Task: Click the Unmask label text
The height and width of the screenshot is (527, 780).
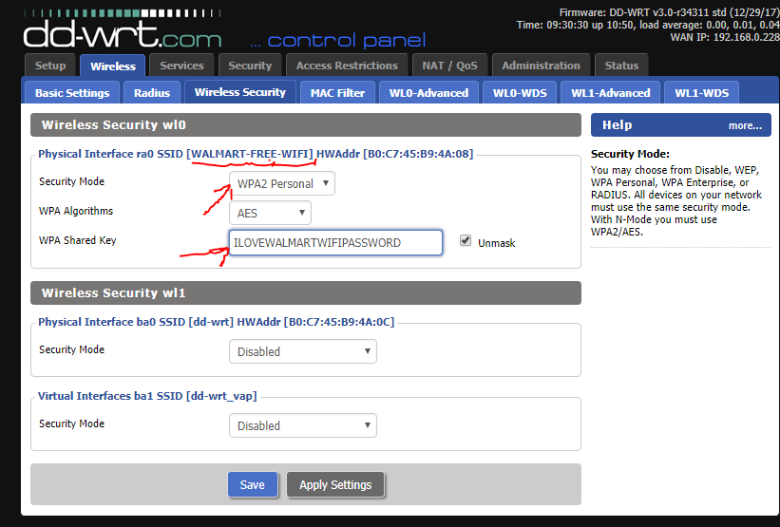Action: (497, 243)
